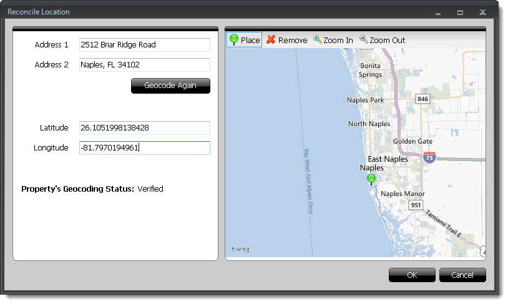The height and width of the screenshot is (304, 508).
Task: Click the route 951 shield on the map
Action: [x=416, y=205]
